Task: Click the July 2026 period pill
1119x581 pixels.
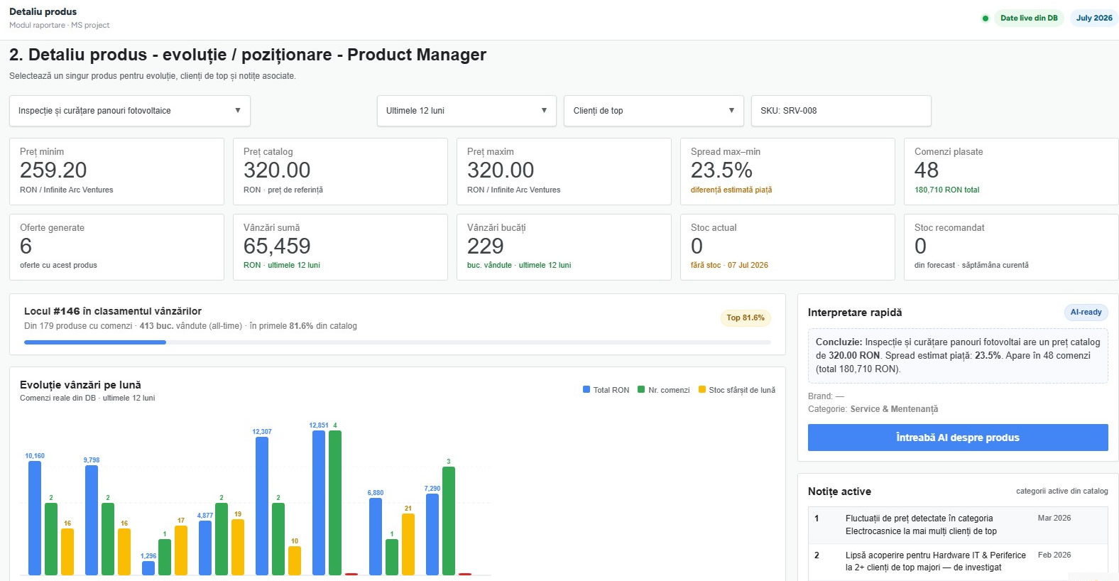Action: pos(1094,18)
